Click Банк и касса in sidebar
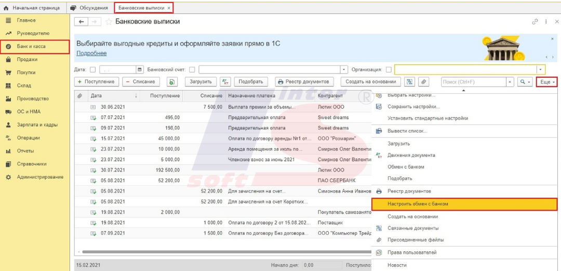This screenshot has height=271, width=561. (x=35, y=47)
